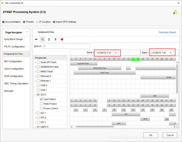Expand the SD 1 tree node

tap(35, 113)
